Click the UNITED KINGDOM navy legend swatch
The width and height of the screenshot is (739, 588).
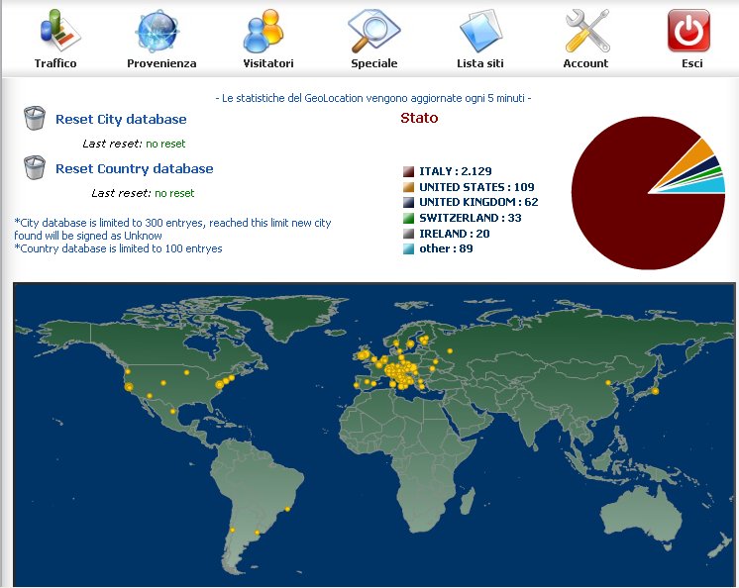[x=408, y=202]
